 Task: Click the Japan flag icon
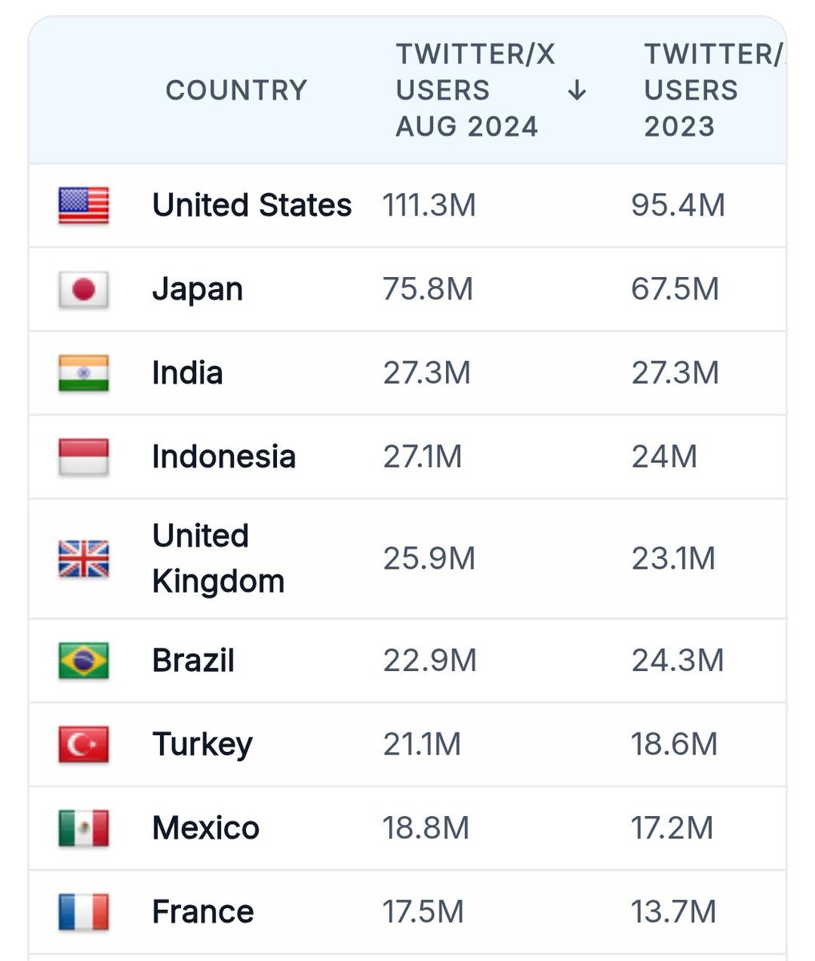(83, 289)
